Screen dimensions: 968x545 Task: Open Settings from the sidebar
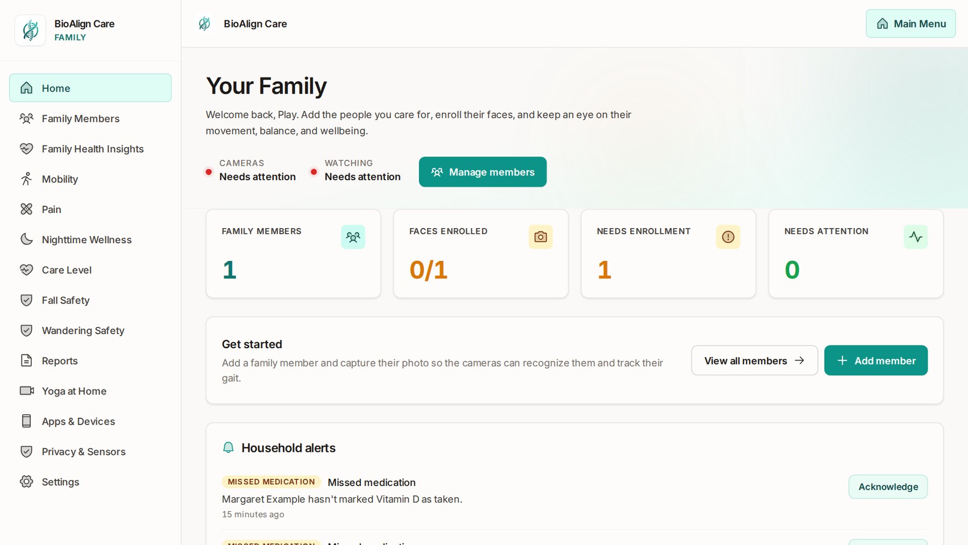90,482
